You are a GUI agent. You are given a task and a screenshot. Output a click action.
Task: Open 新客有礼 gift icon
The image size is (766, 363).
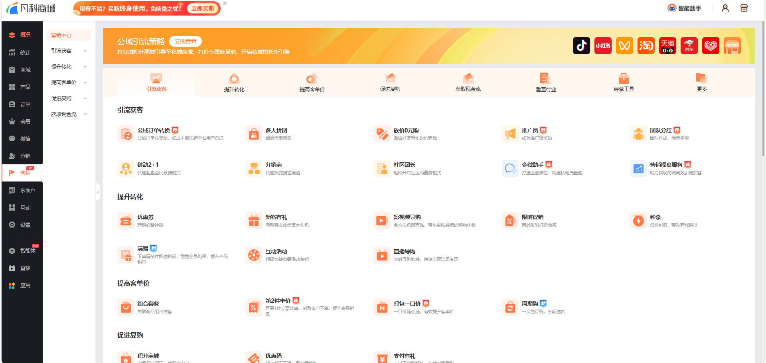point(254,221)
